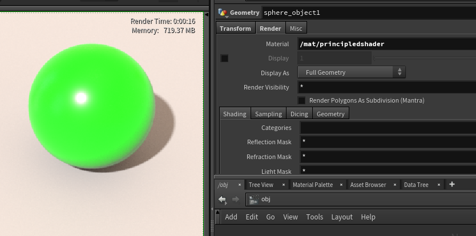
Task: Switch to the Misc tab
Action: (x=296, y=29)
